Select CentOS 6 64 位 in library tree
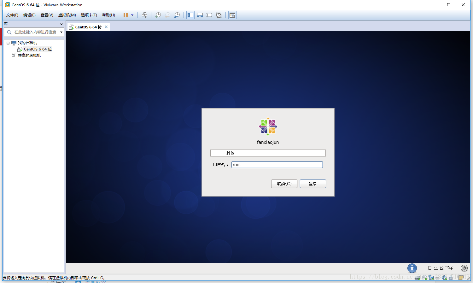Screen dimensions: 473x283 pos(38,49)
